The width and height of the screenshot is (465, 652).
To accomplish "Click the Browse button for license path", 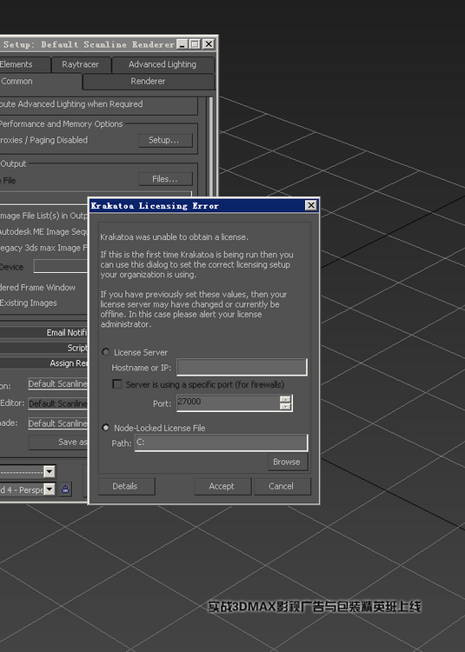I will click(286, 462).
